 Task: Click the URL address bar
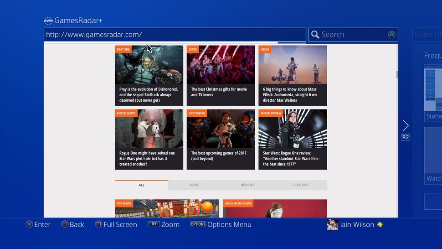click(175, 35)
